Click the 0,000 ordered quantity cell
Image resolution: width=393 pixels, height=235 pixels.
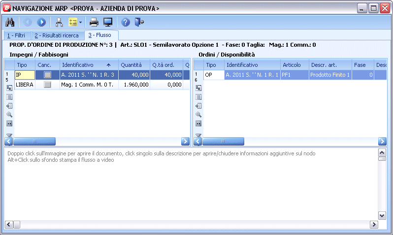click(166, 85)
